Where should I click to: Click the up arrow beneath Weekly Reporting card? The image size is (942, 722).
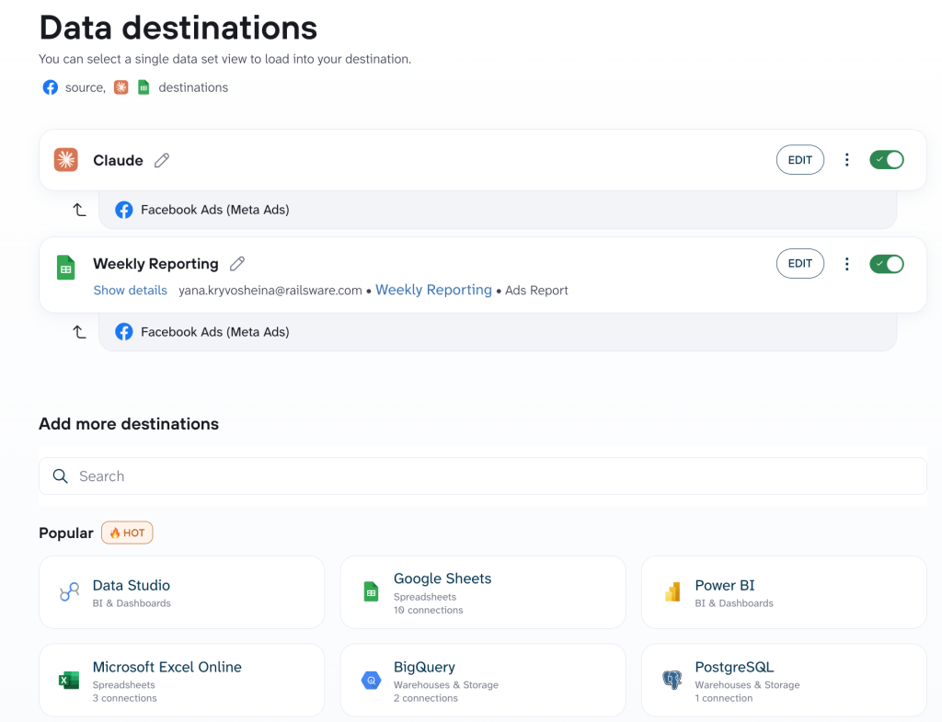[x=79, y=331]
